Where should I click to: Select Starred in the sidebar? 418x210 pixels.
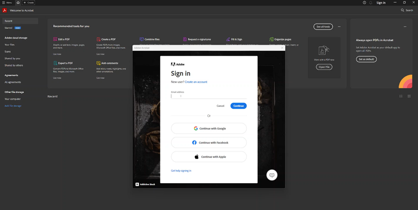(x=9, y=28)
